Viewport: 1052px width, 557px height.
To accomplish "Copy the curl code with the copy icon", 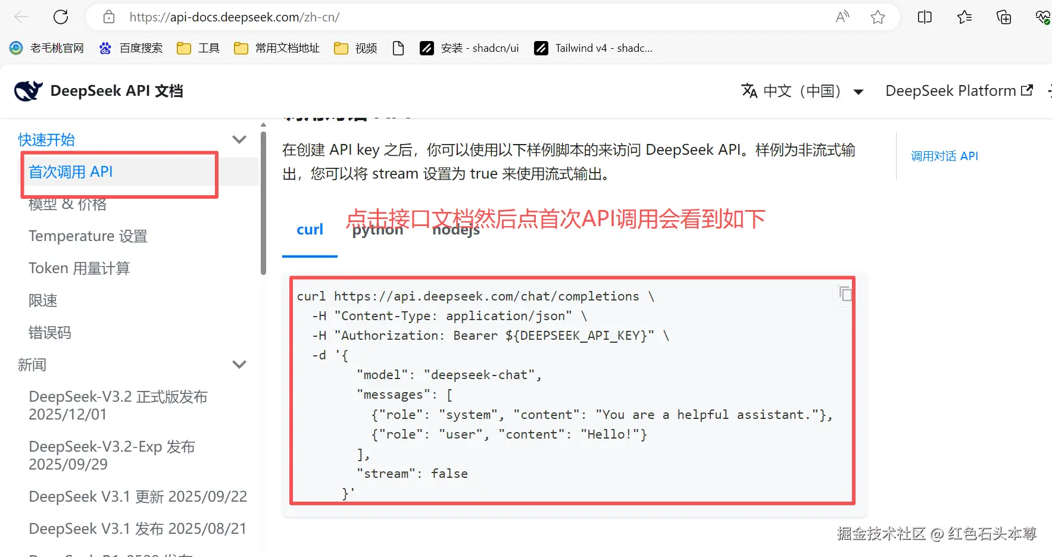I will tap(845, 293).
